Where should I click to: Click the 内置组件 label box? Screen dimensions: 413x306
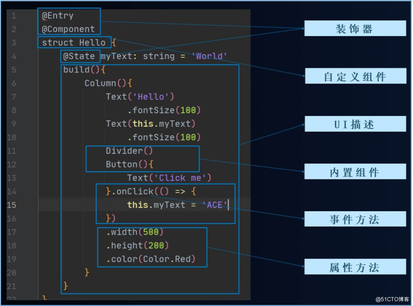tap(355, 172)
